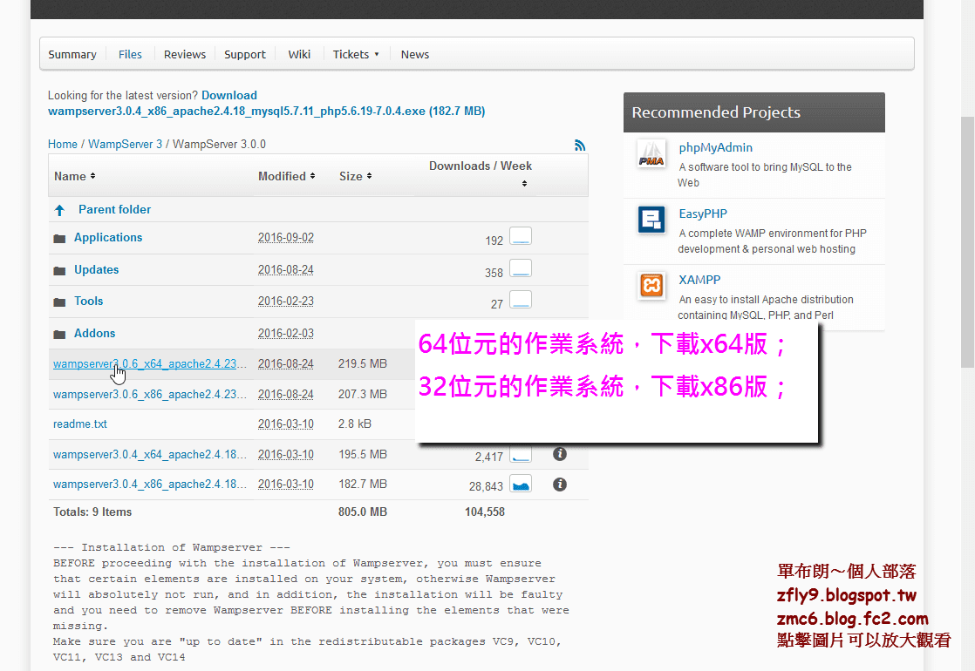The image size is (975, 671).
Task: Go to WampServer 3 breadcrumb
Action: [x=125, y=144]
